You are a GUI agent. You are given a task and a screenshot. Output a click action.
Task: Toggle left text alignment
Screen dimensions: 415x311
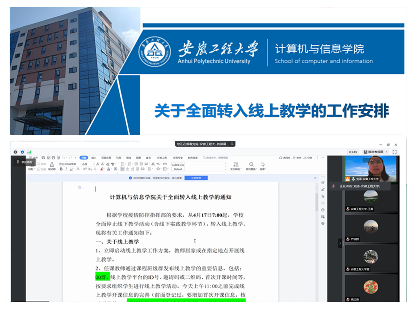coord(122,169)
